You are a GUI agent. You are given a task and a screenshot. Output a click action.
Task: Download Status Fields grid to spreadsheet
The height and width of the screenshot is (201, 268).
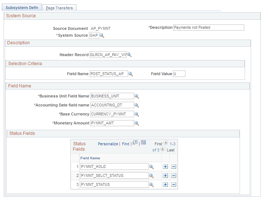[144, 142]
